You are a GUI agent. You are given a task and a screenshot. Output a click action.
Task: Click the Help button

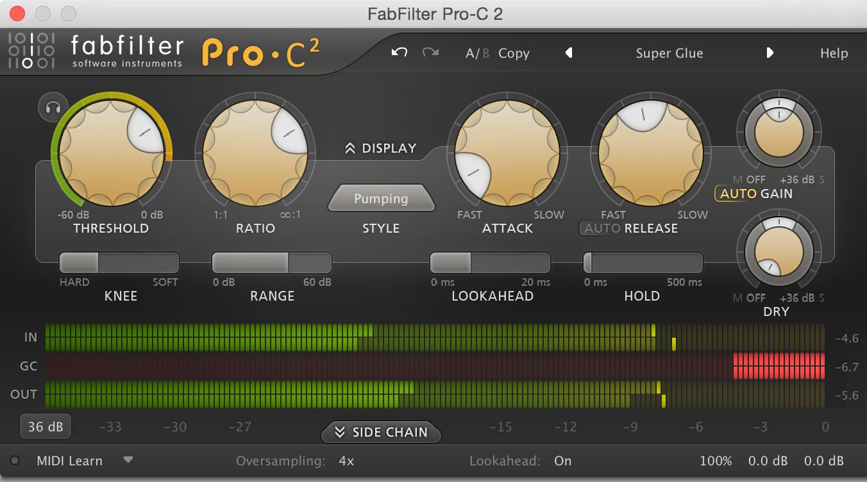click(834, 53)
